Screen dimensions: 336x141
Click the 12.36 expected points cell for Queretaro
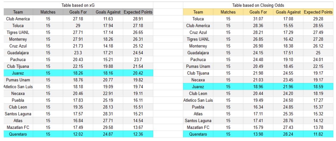pyautogui.click(x=138, y=134)
